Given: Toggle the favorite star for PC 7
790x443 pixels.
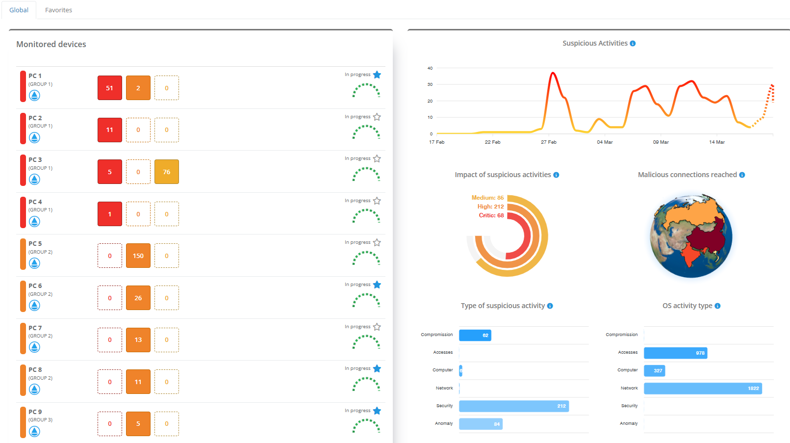Looking at the screenshot, I should click(377, 327).
